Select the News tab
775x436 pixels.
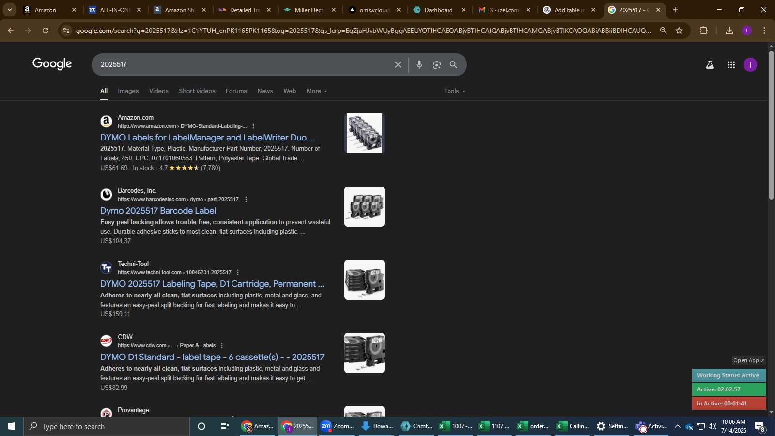tap(265, 91)
